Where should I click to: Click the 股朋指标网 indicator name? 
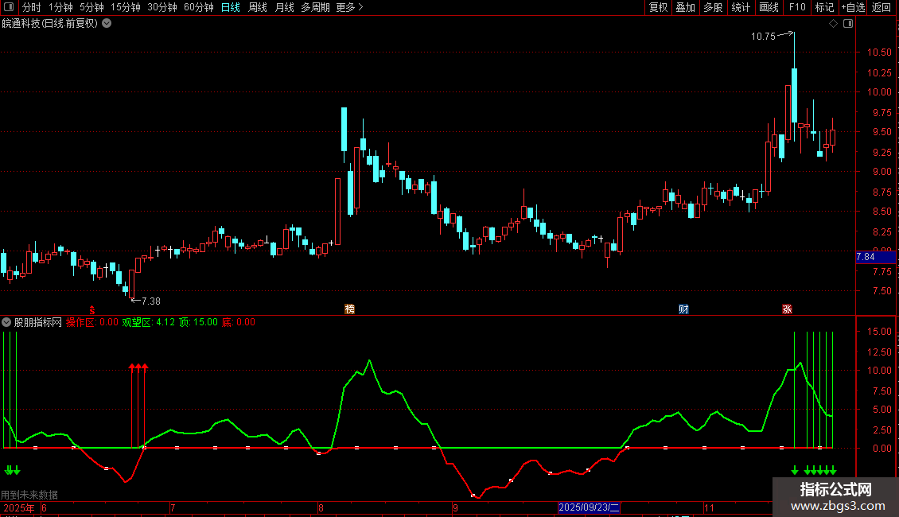(x=38, y=322)
